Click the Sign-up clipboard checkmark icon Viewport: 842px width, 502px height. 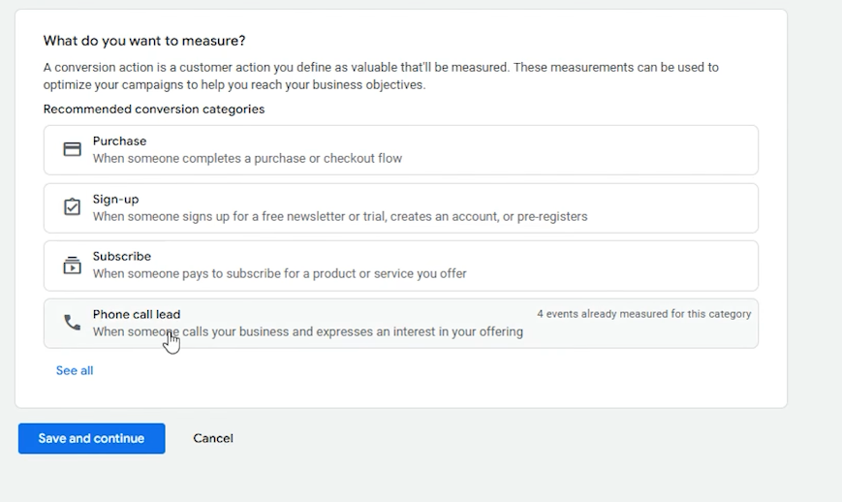tap(72, 206)
